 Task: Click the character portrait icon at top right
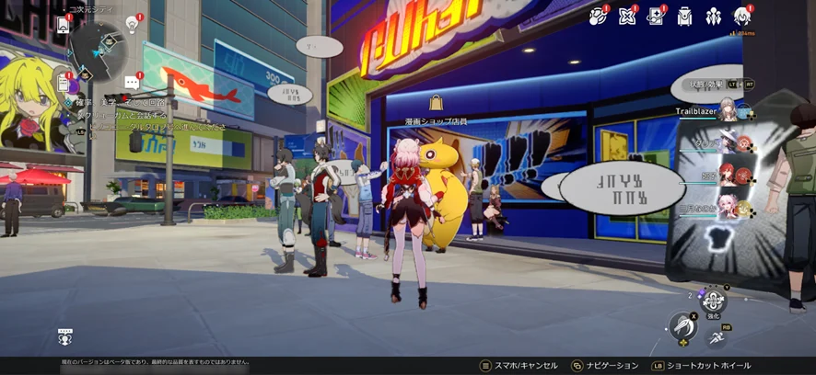741,16
